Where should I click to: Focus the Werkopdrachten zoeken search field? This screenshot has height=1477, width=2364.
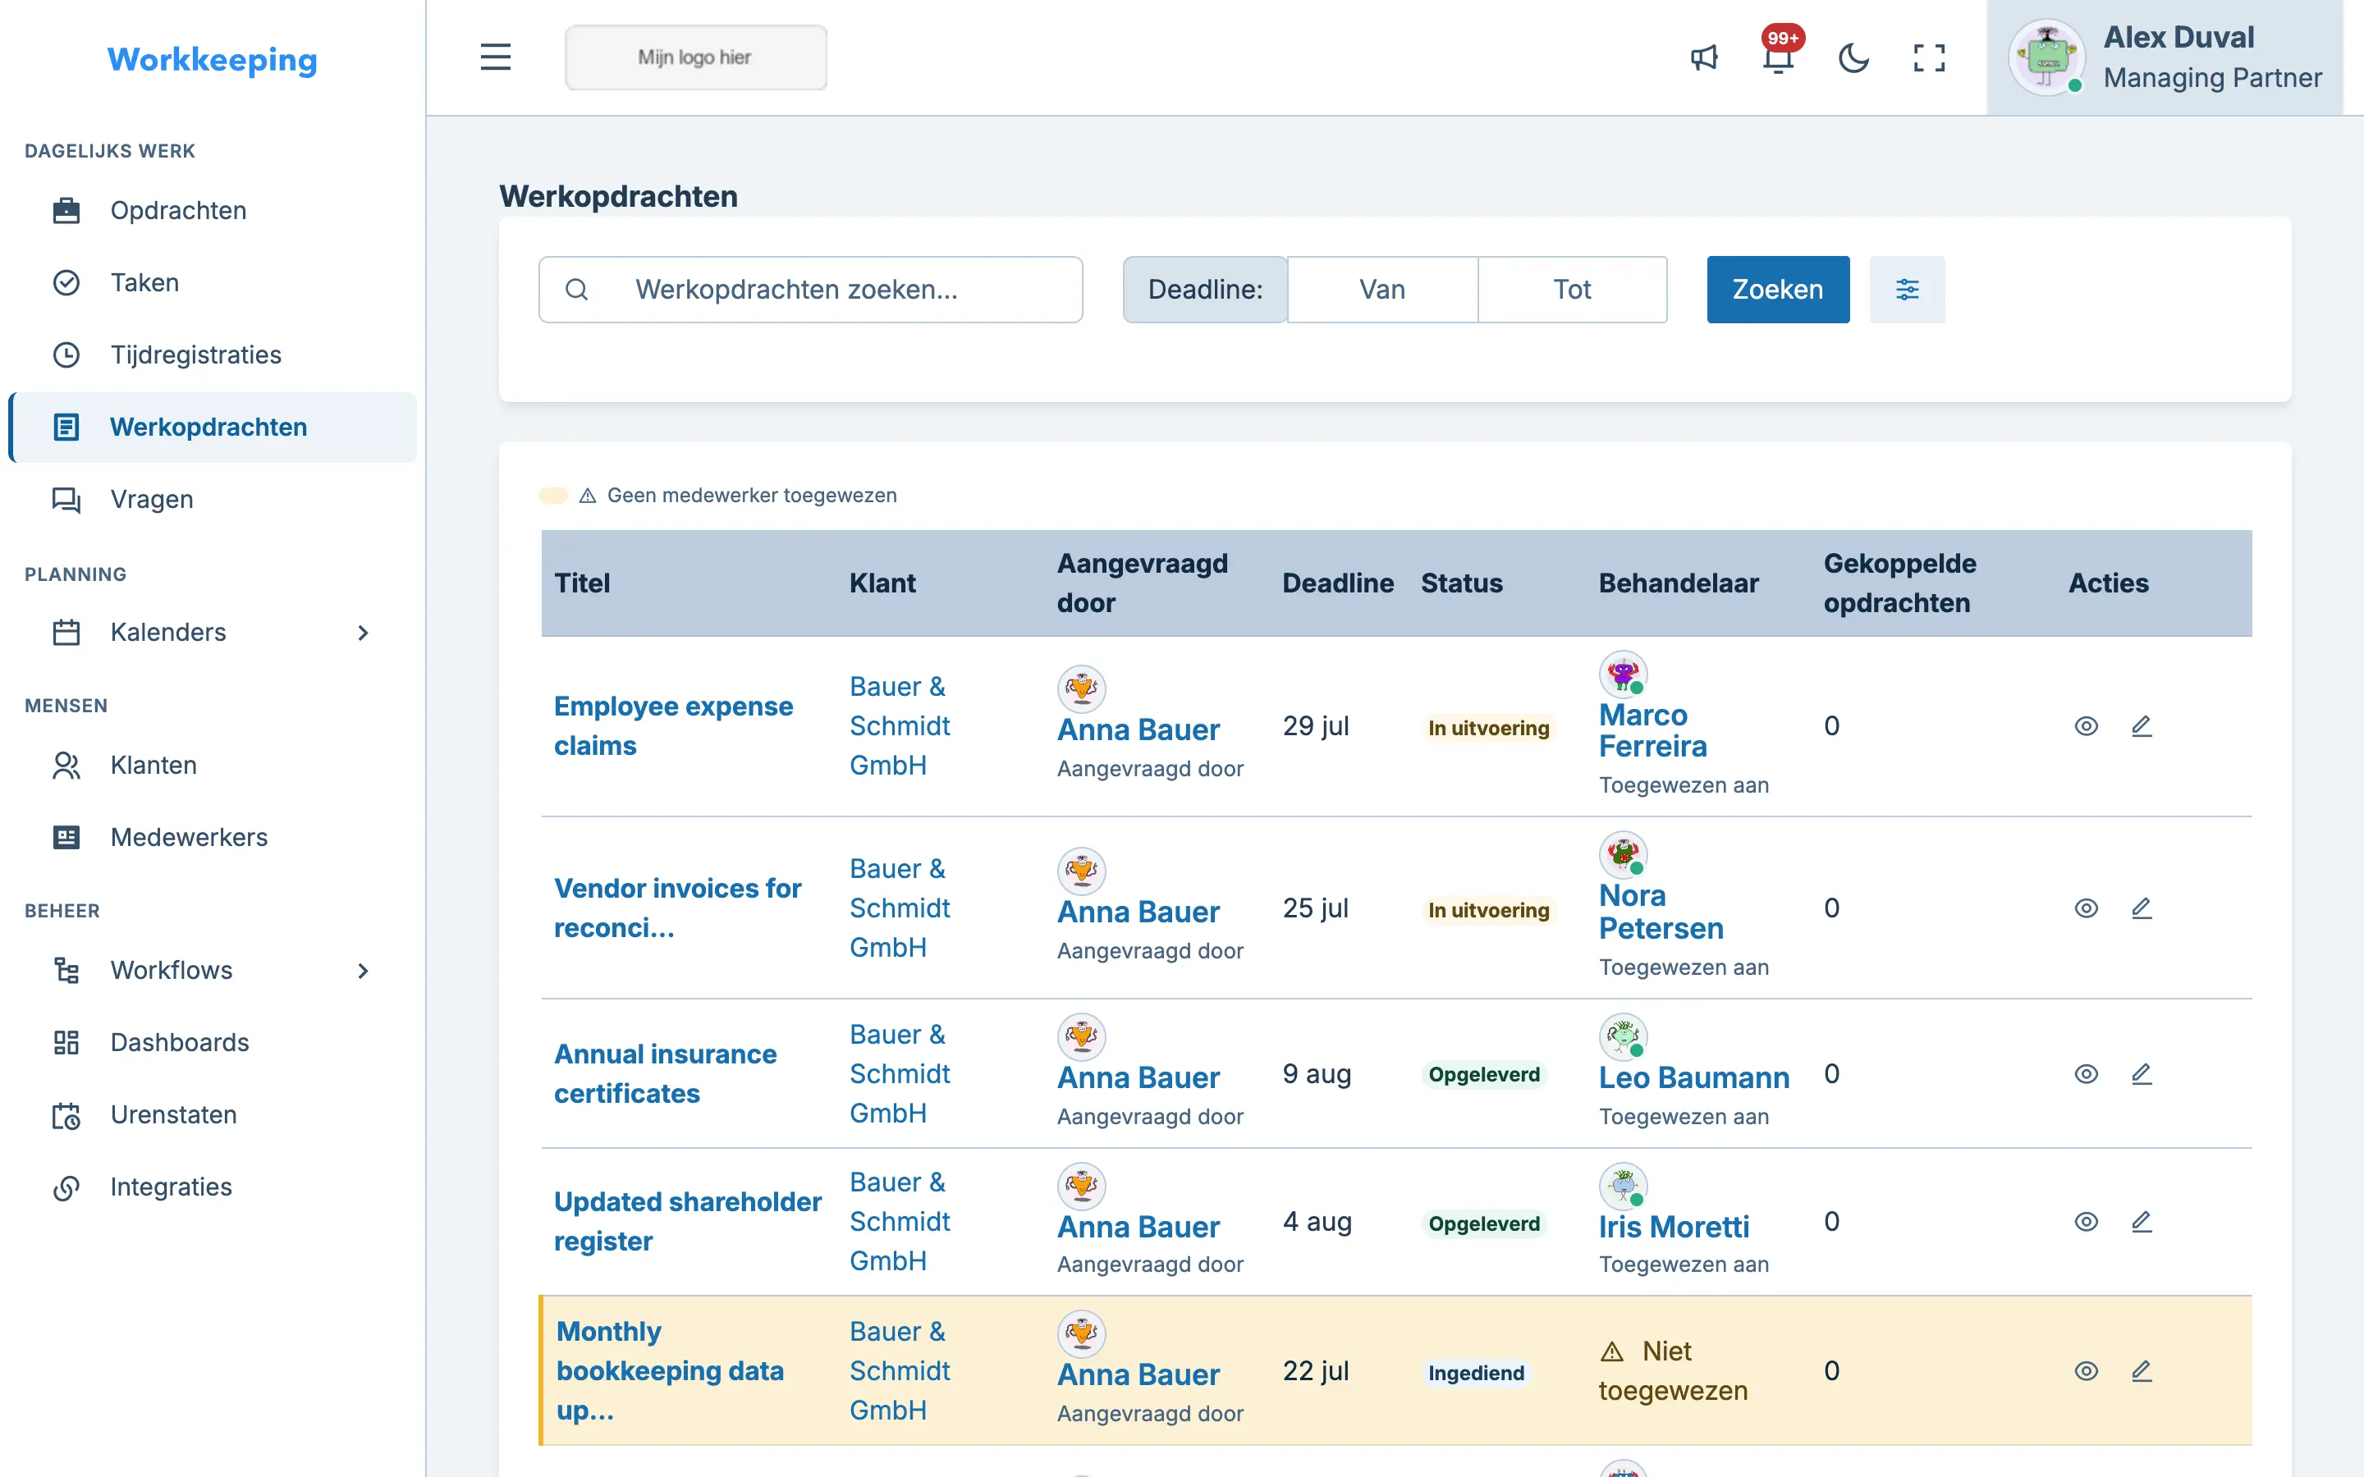pyautogui.click(x=810, y=289)
